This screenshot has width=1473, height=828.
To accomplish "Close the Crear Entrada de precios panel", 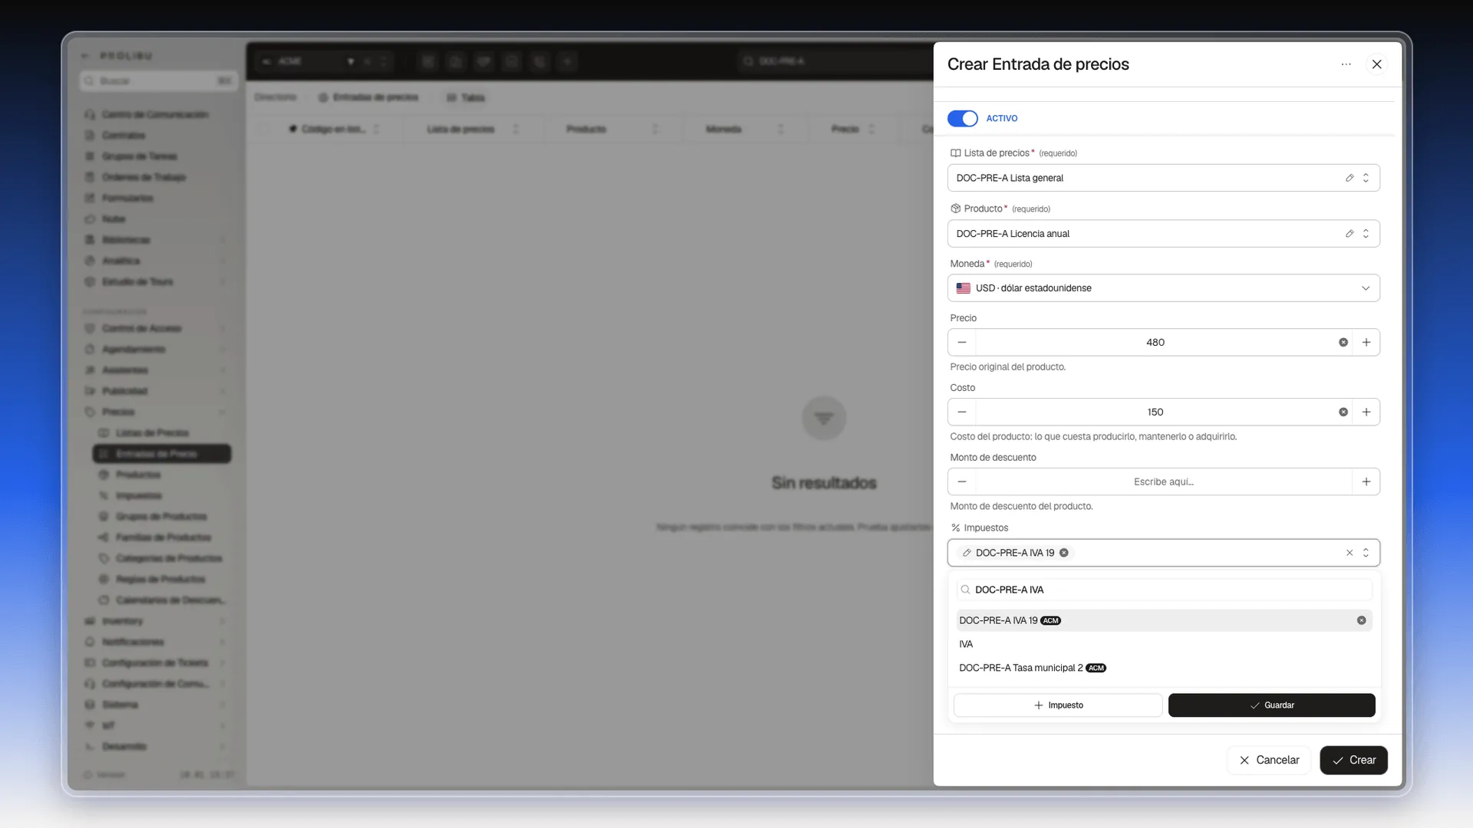I will point(1377,64).
